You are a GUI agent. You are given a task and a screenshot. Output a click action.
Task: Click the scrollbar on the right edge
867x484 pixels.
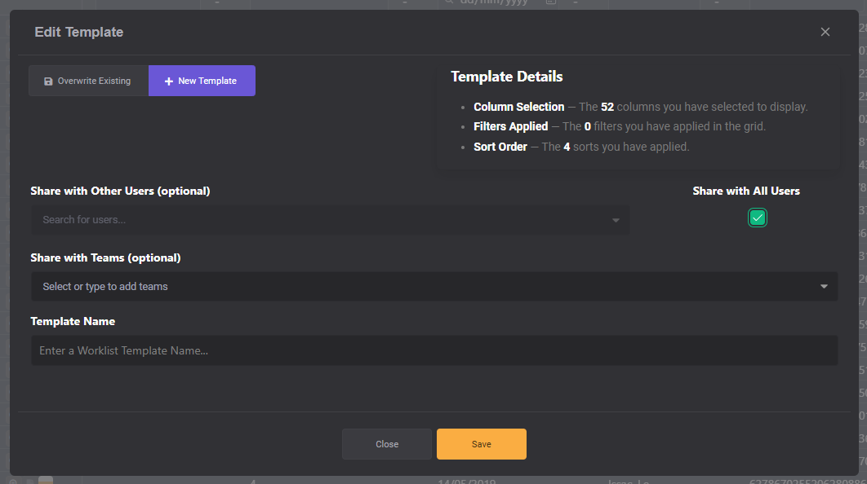pos(863,244)
